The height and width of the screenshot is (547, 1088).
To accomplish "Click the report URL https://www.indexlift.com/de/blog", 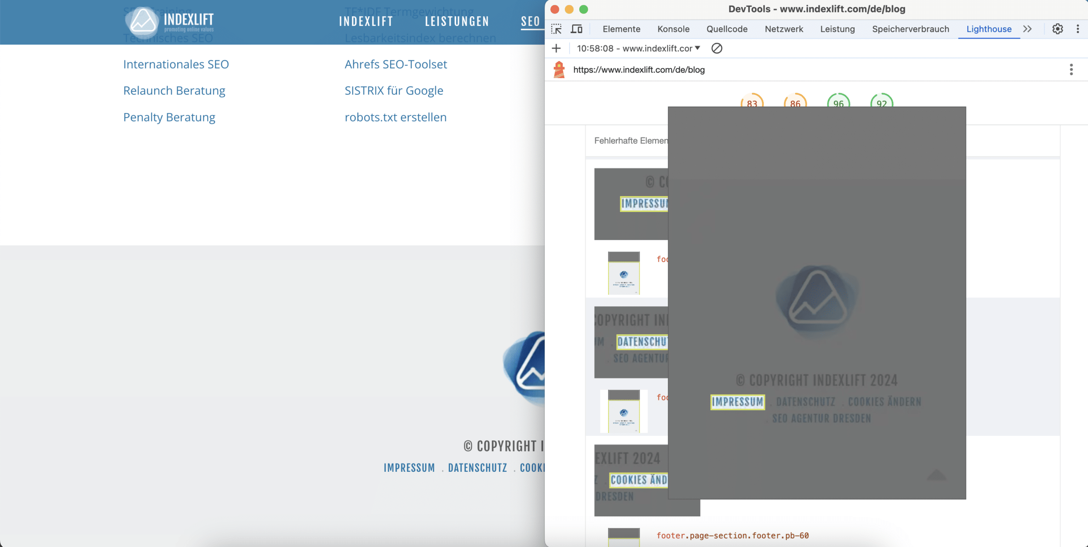I will point(639,70).
